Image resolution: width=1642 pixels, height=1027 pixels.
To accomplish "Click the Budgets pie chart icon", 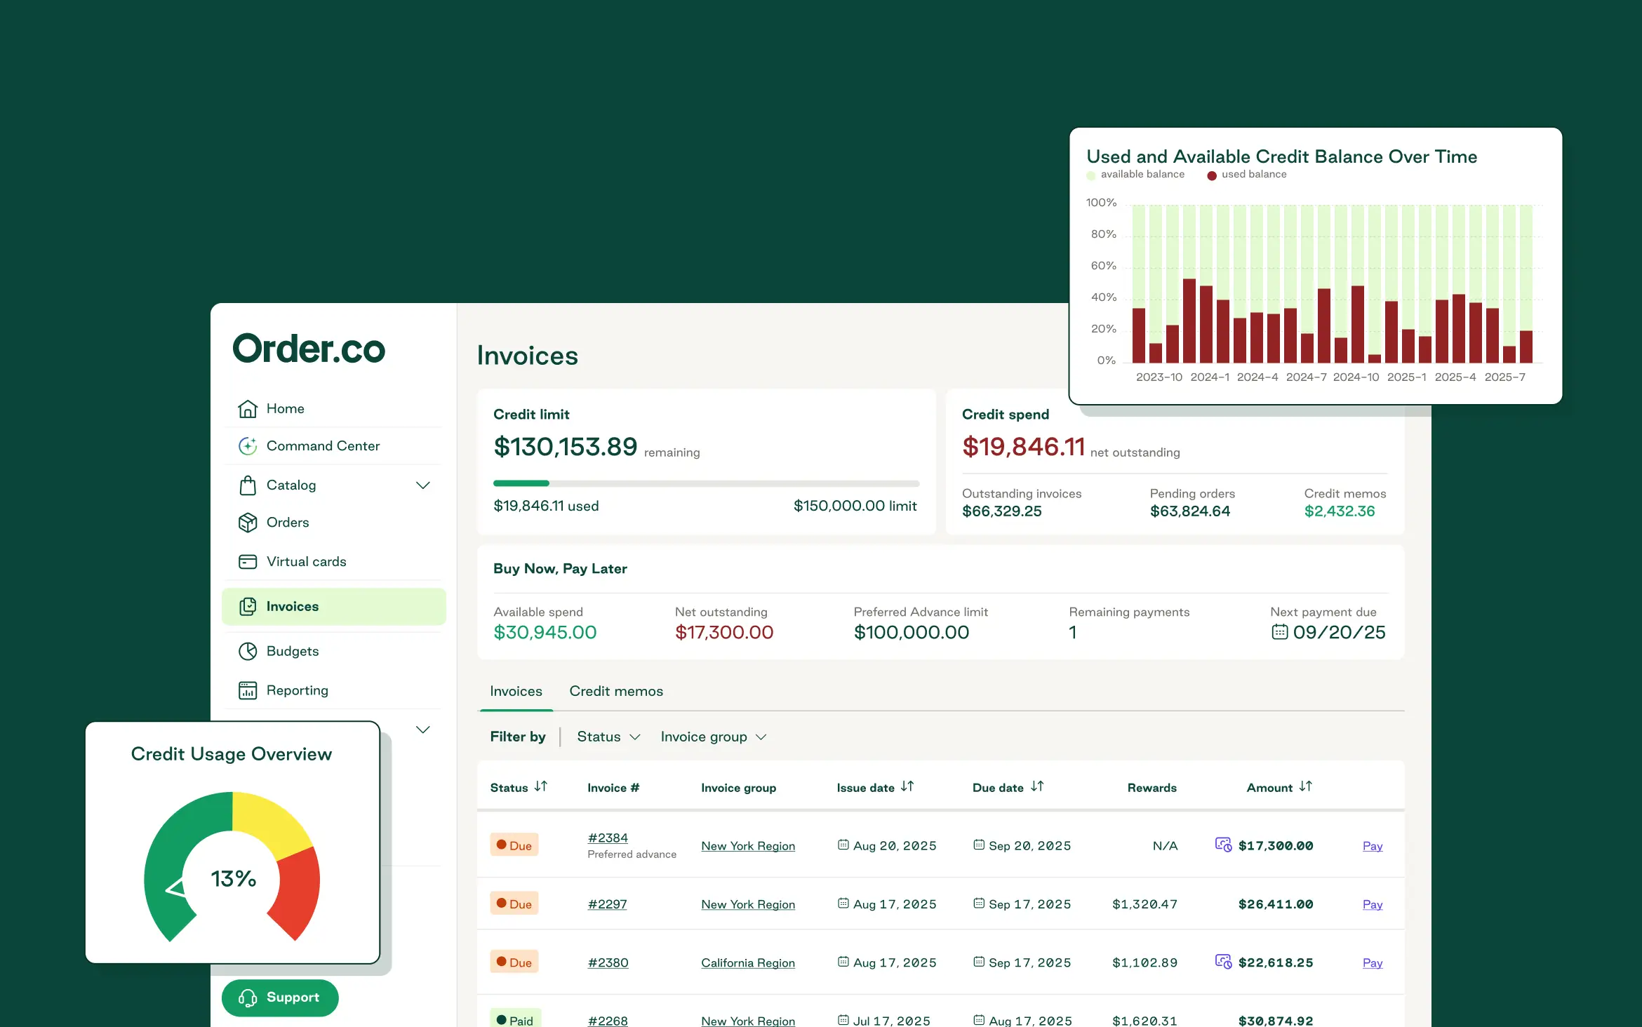I will tap(247, 652).
